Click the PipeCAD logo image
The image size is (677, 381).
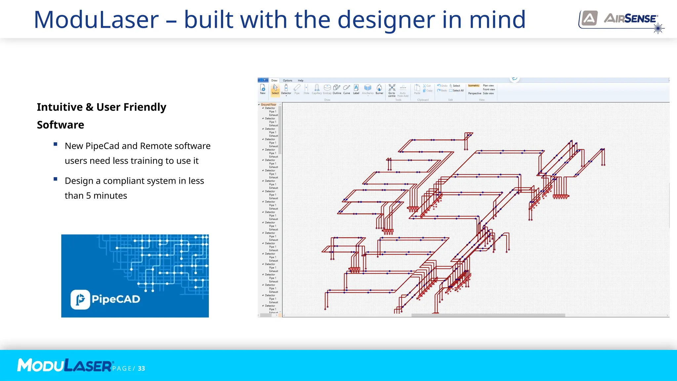[x=135, y=276]
